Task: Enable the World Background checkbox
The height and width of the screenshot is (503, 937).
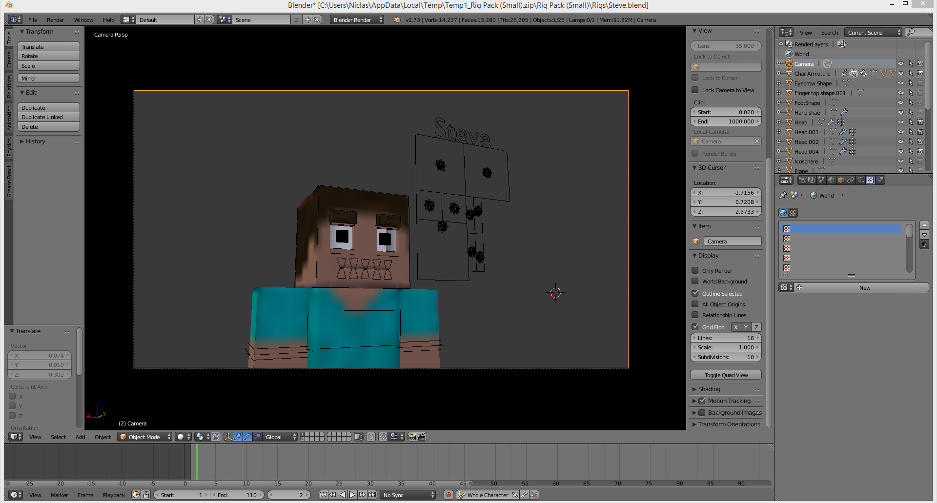Action: click(x=695, y=281)
